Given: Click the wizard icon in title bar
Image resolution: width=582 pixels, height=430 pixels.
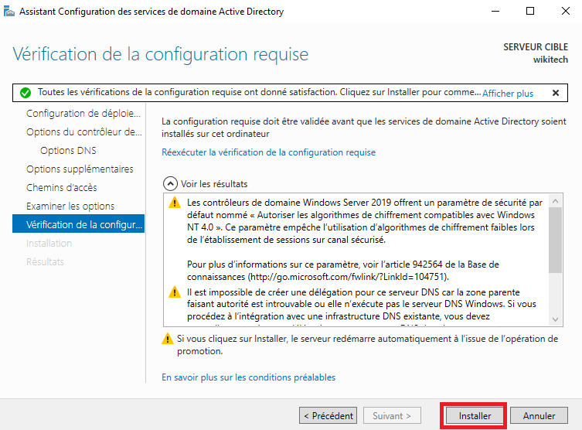Looking at the screenshot, I should point(9,12).
